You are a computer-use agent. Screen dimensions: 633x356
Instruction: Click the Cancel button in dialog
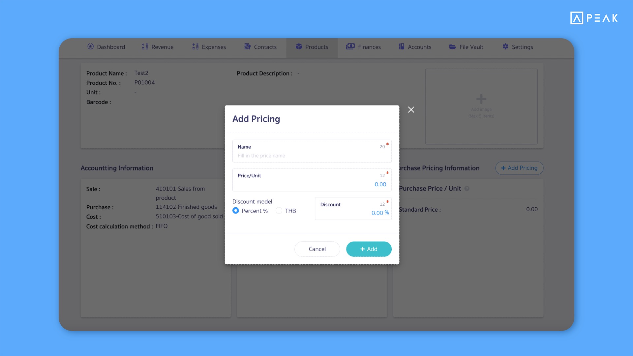coord(317,249)
